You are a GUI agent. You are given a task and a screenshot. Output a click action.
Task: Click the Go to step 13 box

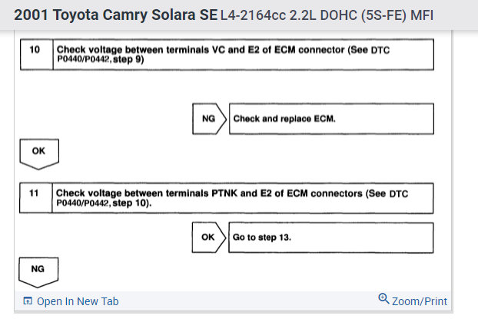click(x=331, y=237)
